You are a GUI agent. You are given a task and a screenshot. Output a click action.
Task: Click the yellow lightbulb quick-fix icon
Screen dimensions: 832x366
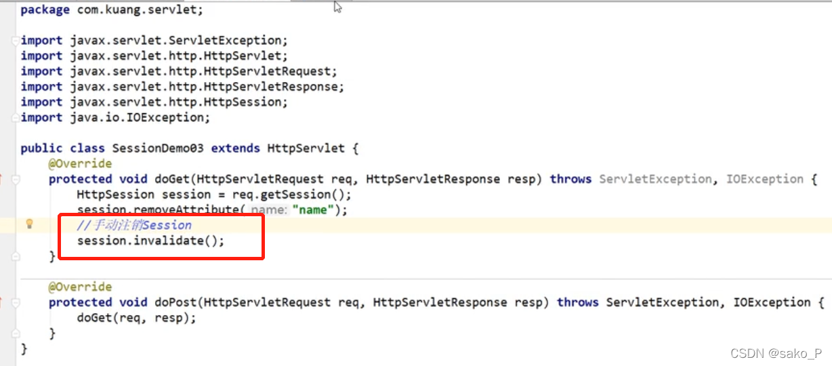pos(29,224)
